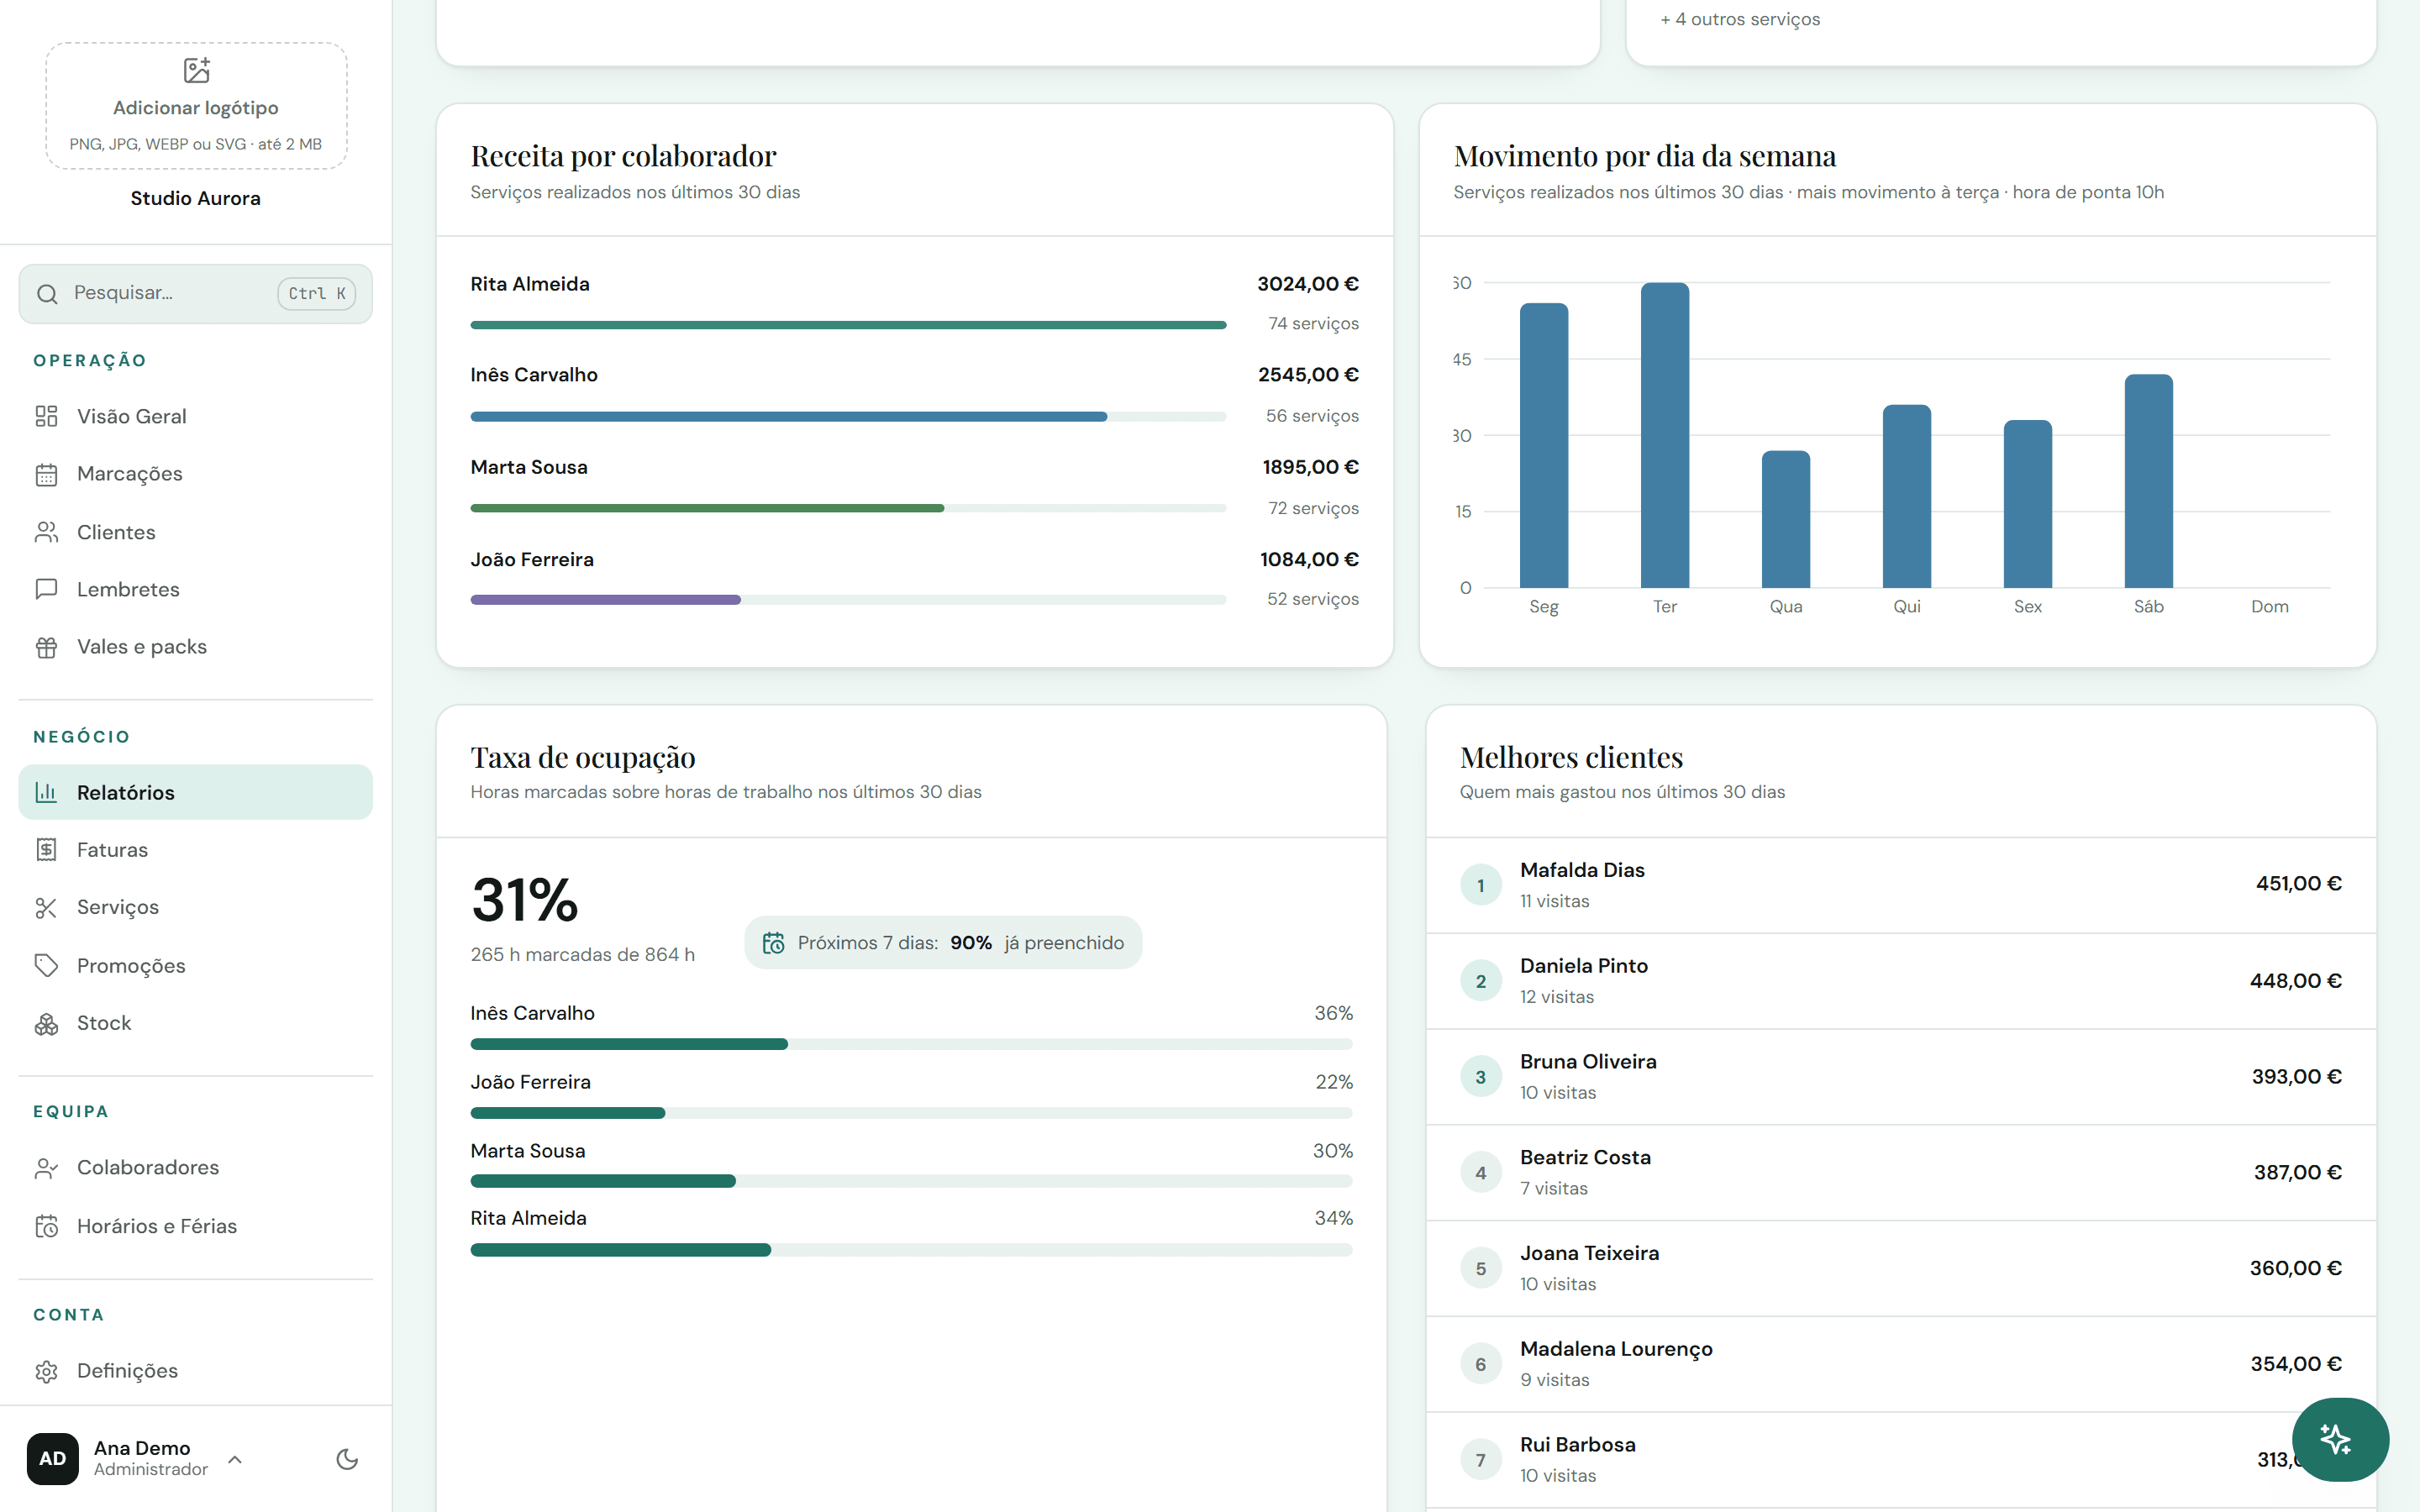Click the Seg bar in weekly chart
The width and height of the screenshot is (2420, 1512).
pos(1544,445)
